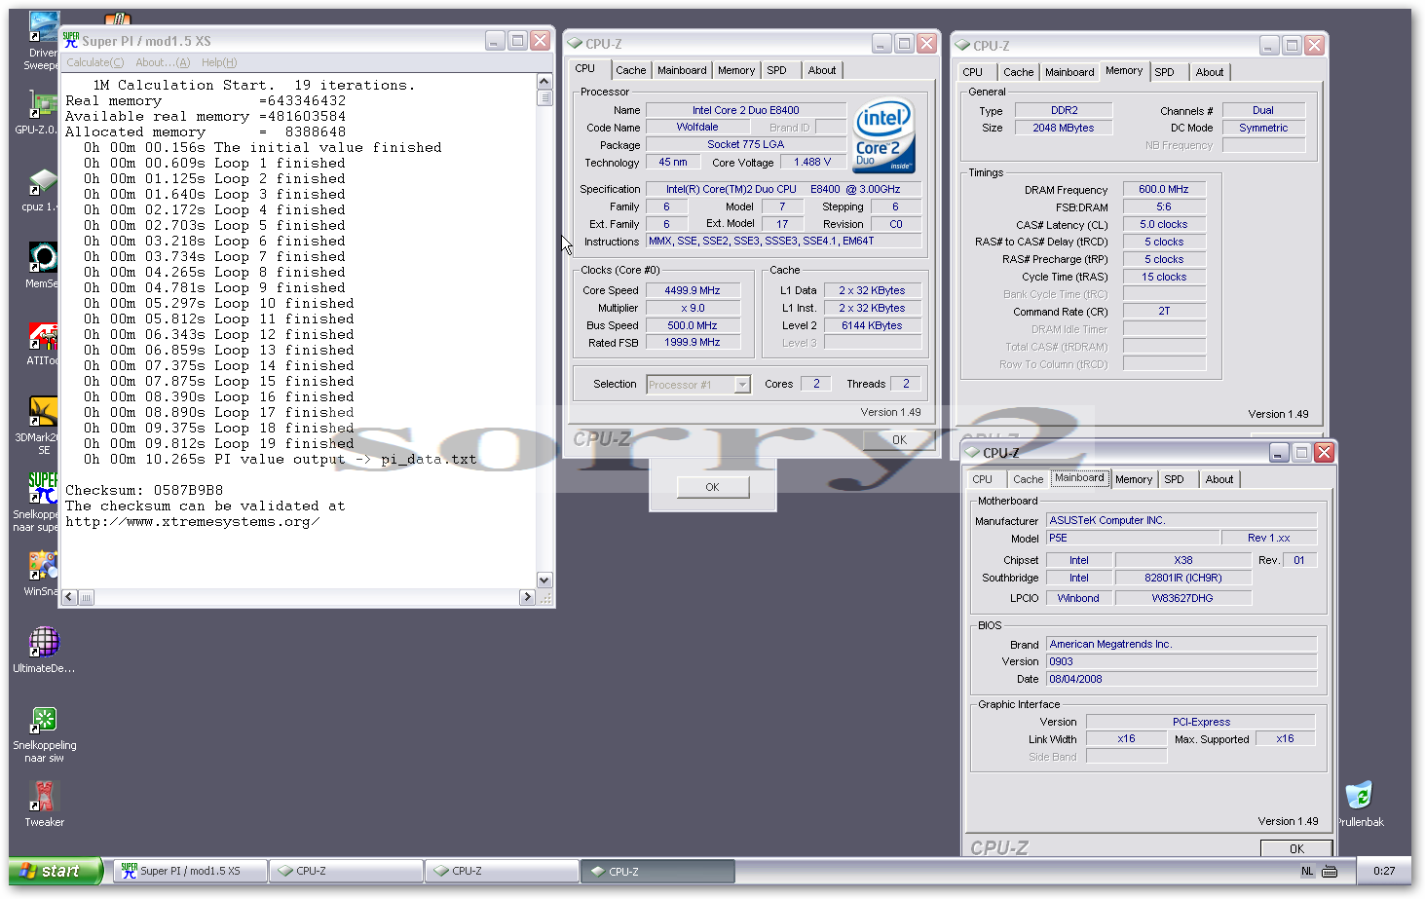
Task: Click the Intel Core 2 Duo logo
Action: pyautogui.click(x=883, y=136)
